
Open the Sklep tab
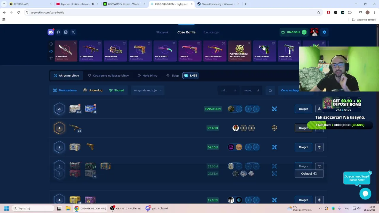click(173, 75)
